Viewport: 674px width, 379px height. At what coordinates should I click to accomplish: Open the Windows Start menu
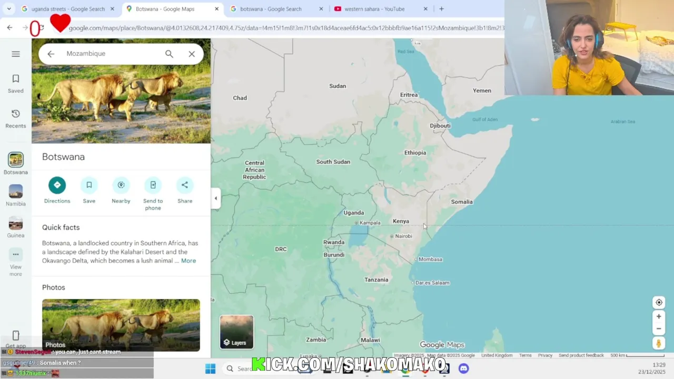[210, 368]
